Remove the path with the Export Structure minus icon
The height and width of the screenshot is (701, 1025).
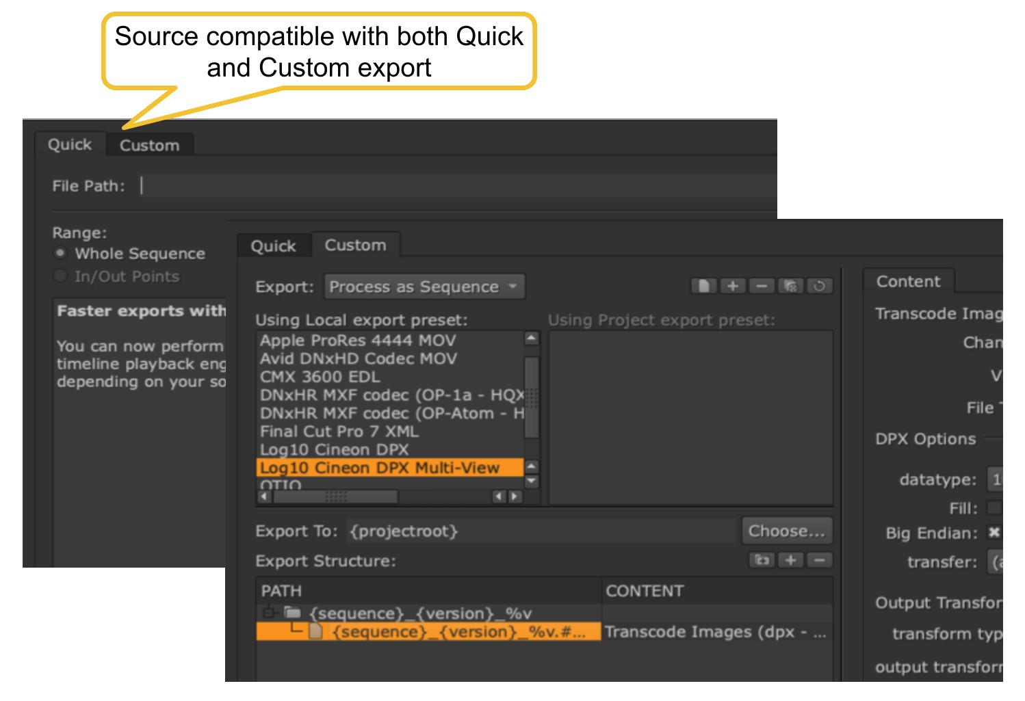(x=819, y=560)
